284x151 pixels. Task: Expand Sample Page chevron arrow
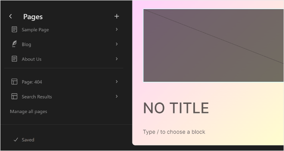[117, 29]
